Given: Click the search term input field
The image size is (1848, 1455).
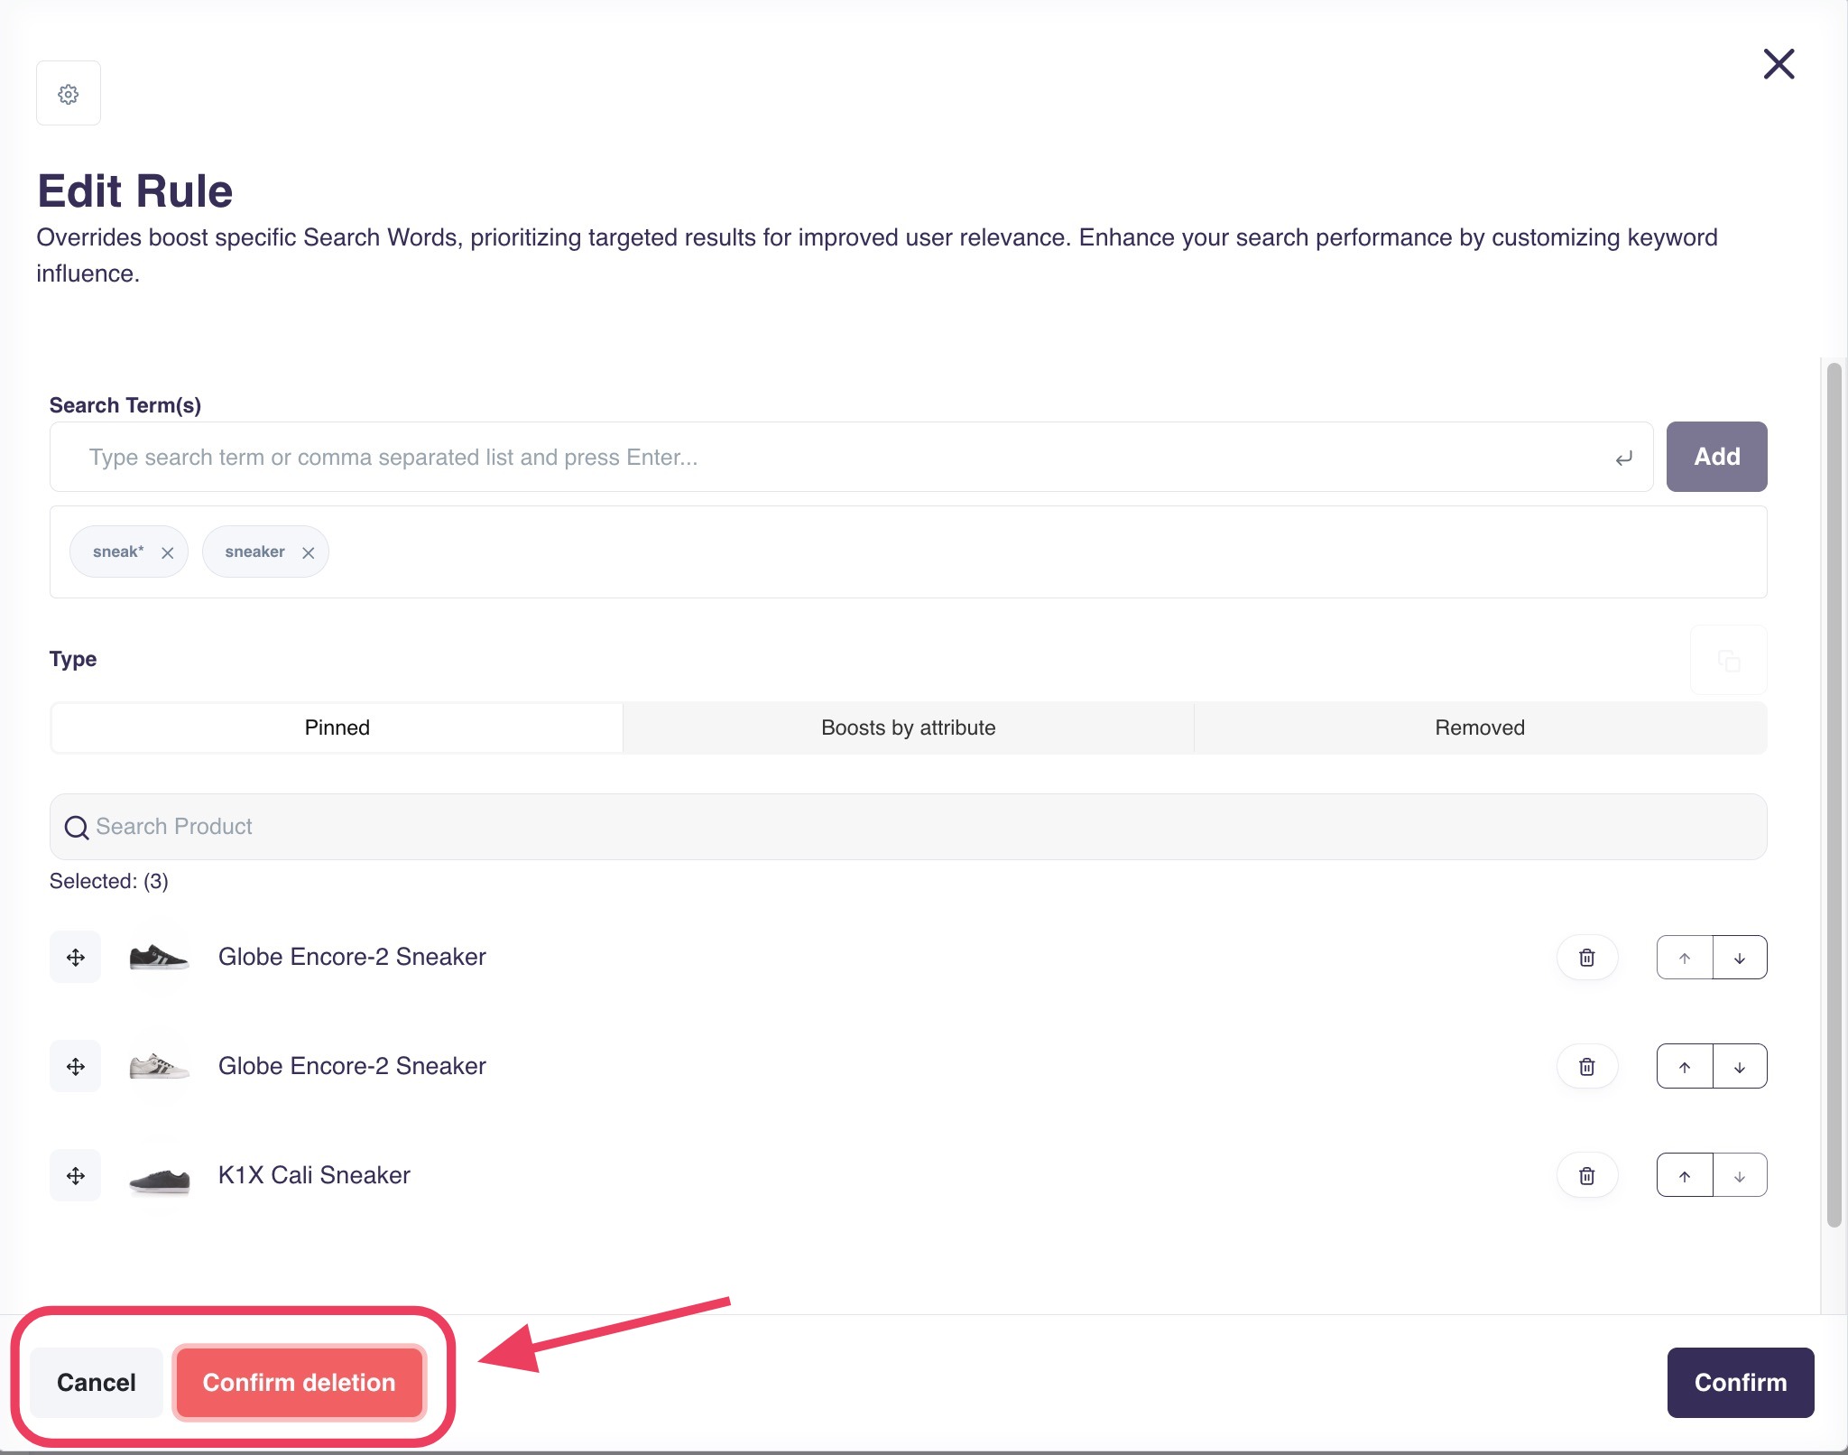Looking at the screenshot, I should point(848,458).
